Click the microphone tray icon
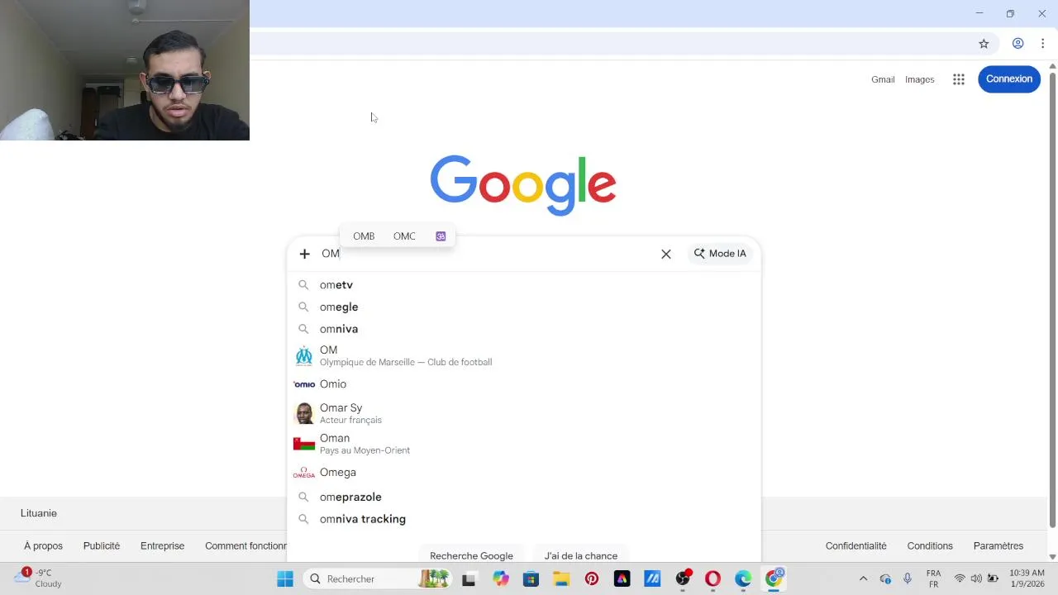Image resolution: width=1058 pixels, height=595 pixels. 908,578
